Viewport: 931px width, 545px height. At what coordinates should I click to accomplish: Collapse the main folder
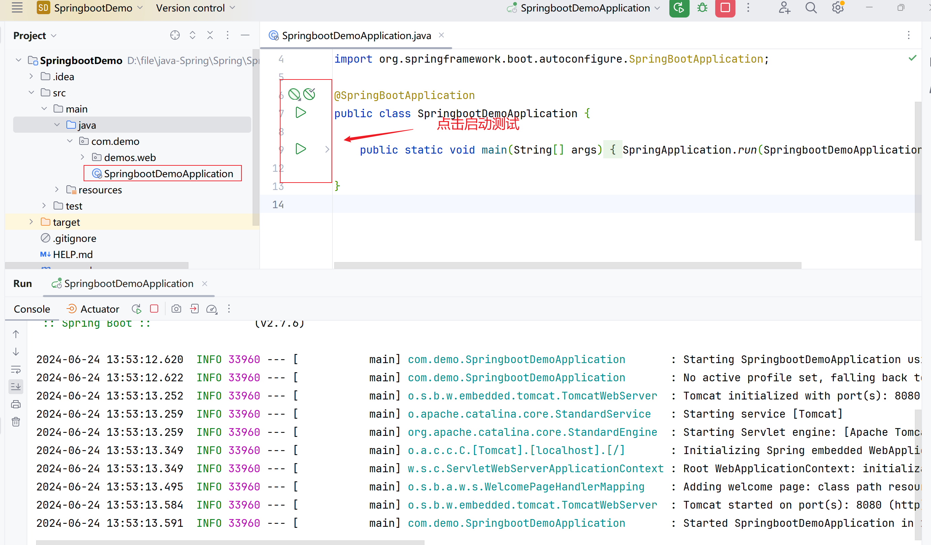point(44,108)
